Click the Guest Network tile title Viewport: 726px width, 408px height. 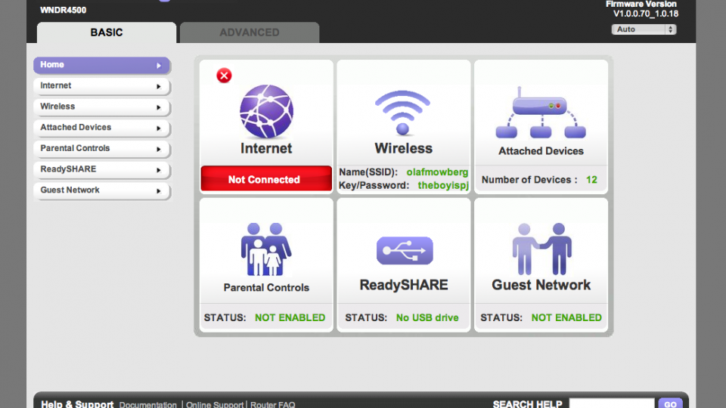pyautogui.click(x=541, y=285)
